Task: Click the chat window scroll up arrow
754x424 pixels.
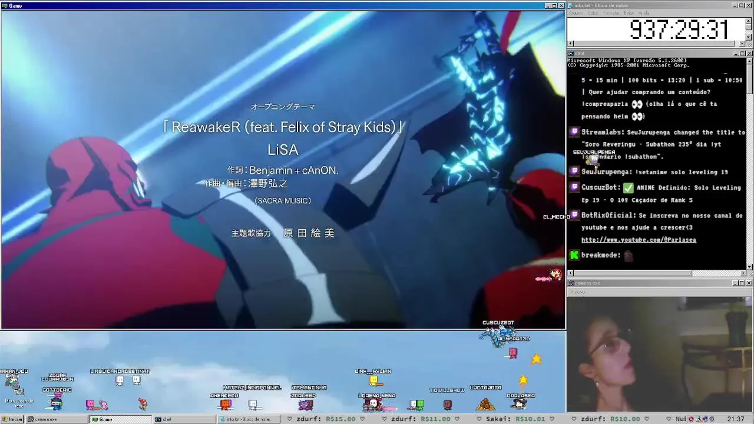Action: 750,61
